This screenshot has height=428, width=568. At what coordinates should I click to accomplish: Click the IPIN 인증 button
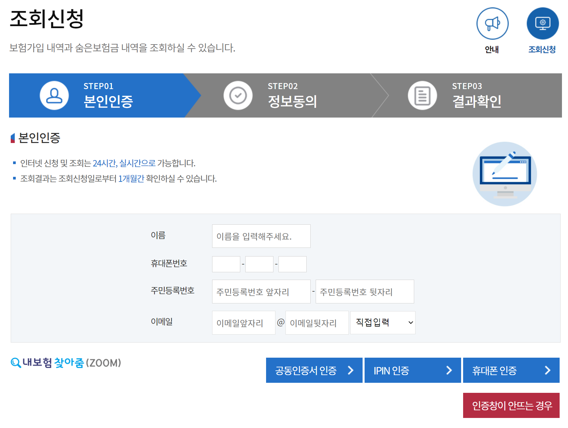click(413, 370)
